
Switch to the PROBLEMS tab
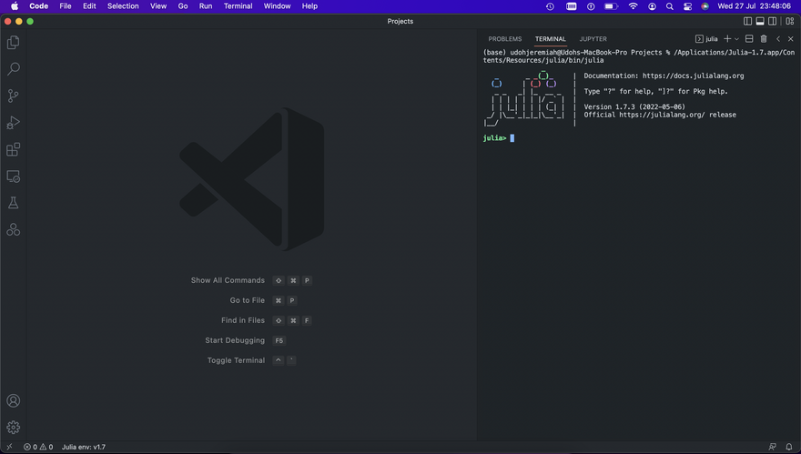504,39
